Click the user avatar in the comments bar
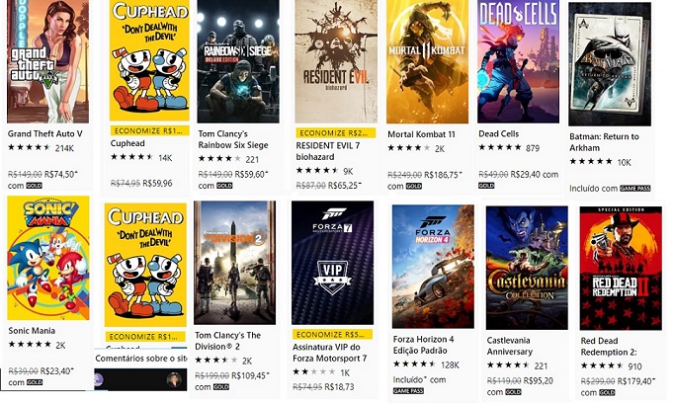 point(174,379)
